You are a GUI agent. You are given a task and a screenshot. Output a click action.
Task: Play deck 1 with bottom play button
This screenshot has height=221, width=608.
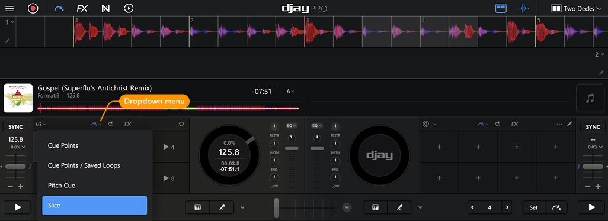tap(18, 207)
